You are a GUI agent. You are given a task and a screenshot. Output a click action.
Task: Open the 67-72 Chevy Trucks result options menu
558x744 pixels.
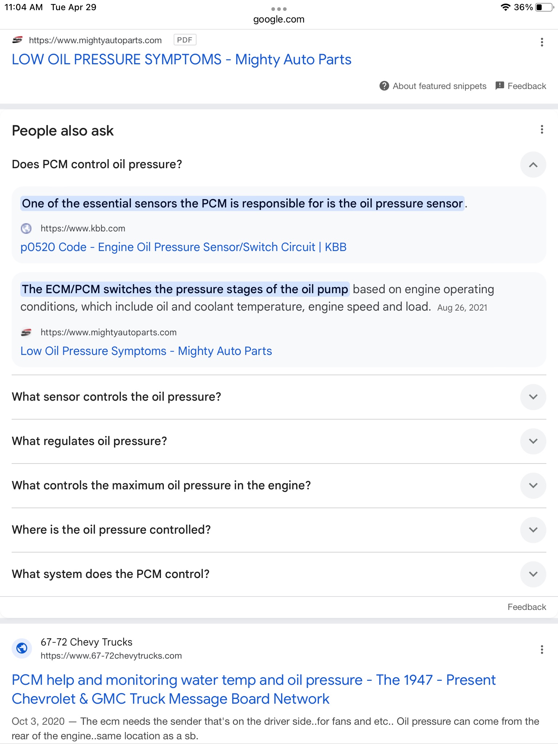tap(542, 650)
